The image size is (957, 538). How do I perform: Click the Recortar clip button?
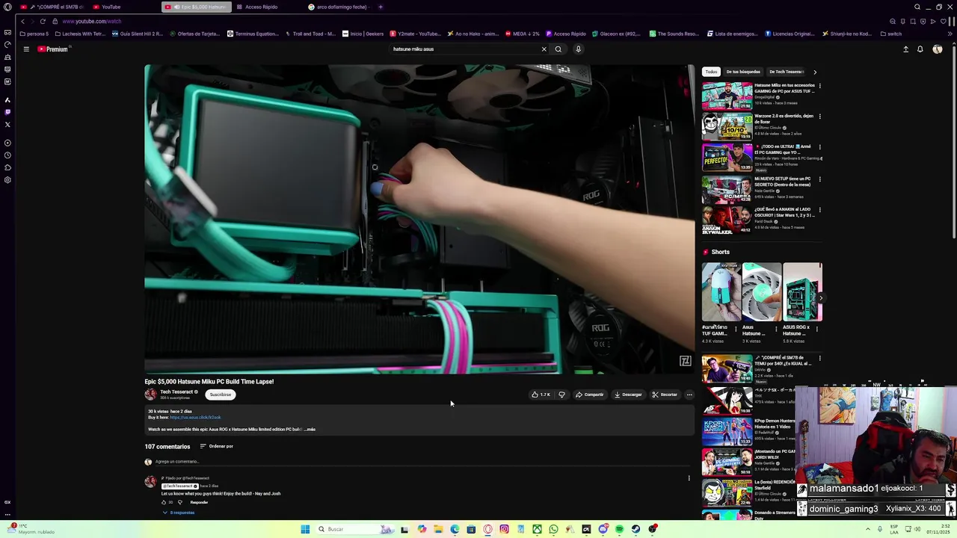click(x=665, y=395)
